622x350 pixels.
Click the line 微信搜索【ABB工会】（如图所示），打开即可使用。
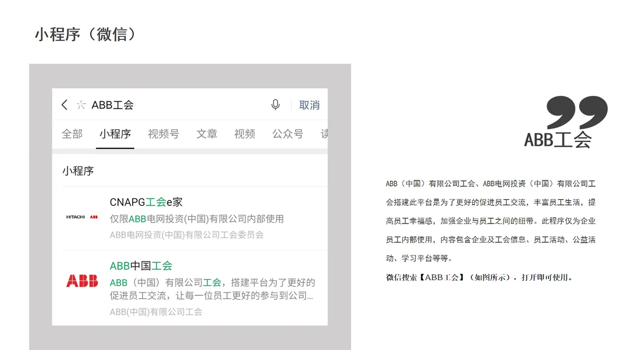click(479, 277)
